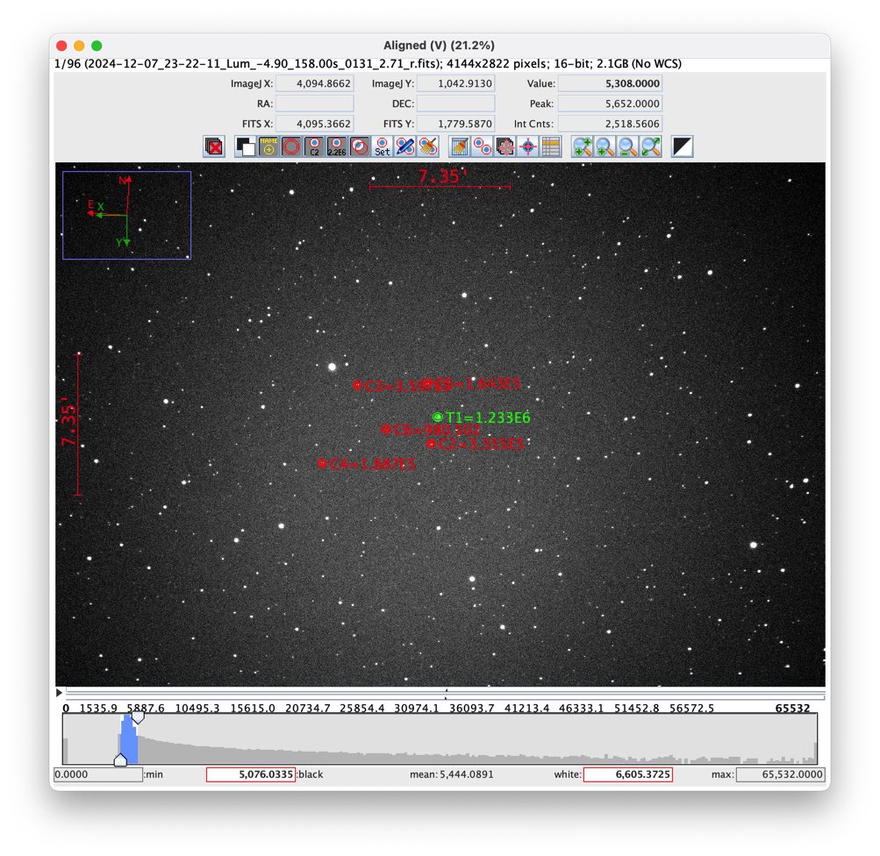Toggle aperture NAME labels on overlay

pyautogui.click(x=266, y=146)
